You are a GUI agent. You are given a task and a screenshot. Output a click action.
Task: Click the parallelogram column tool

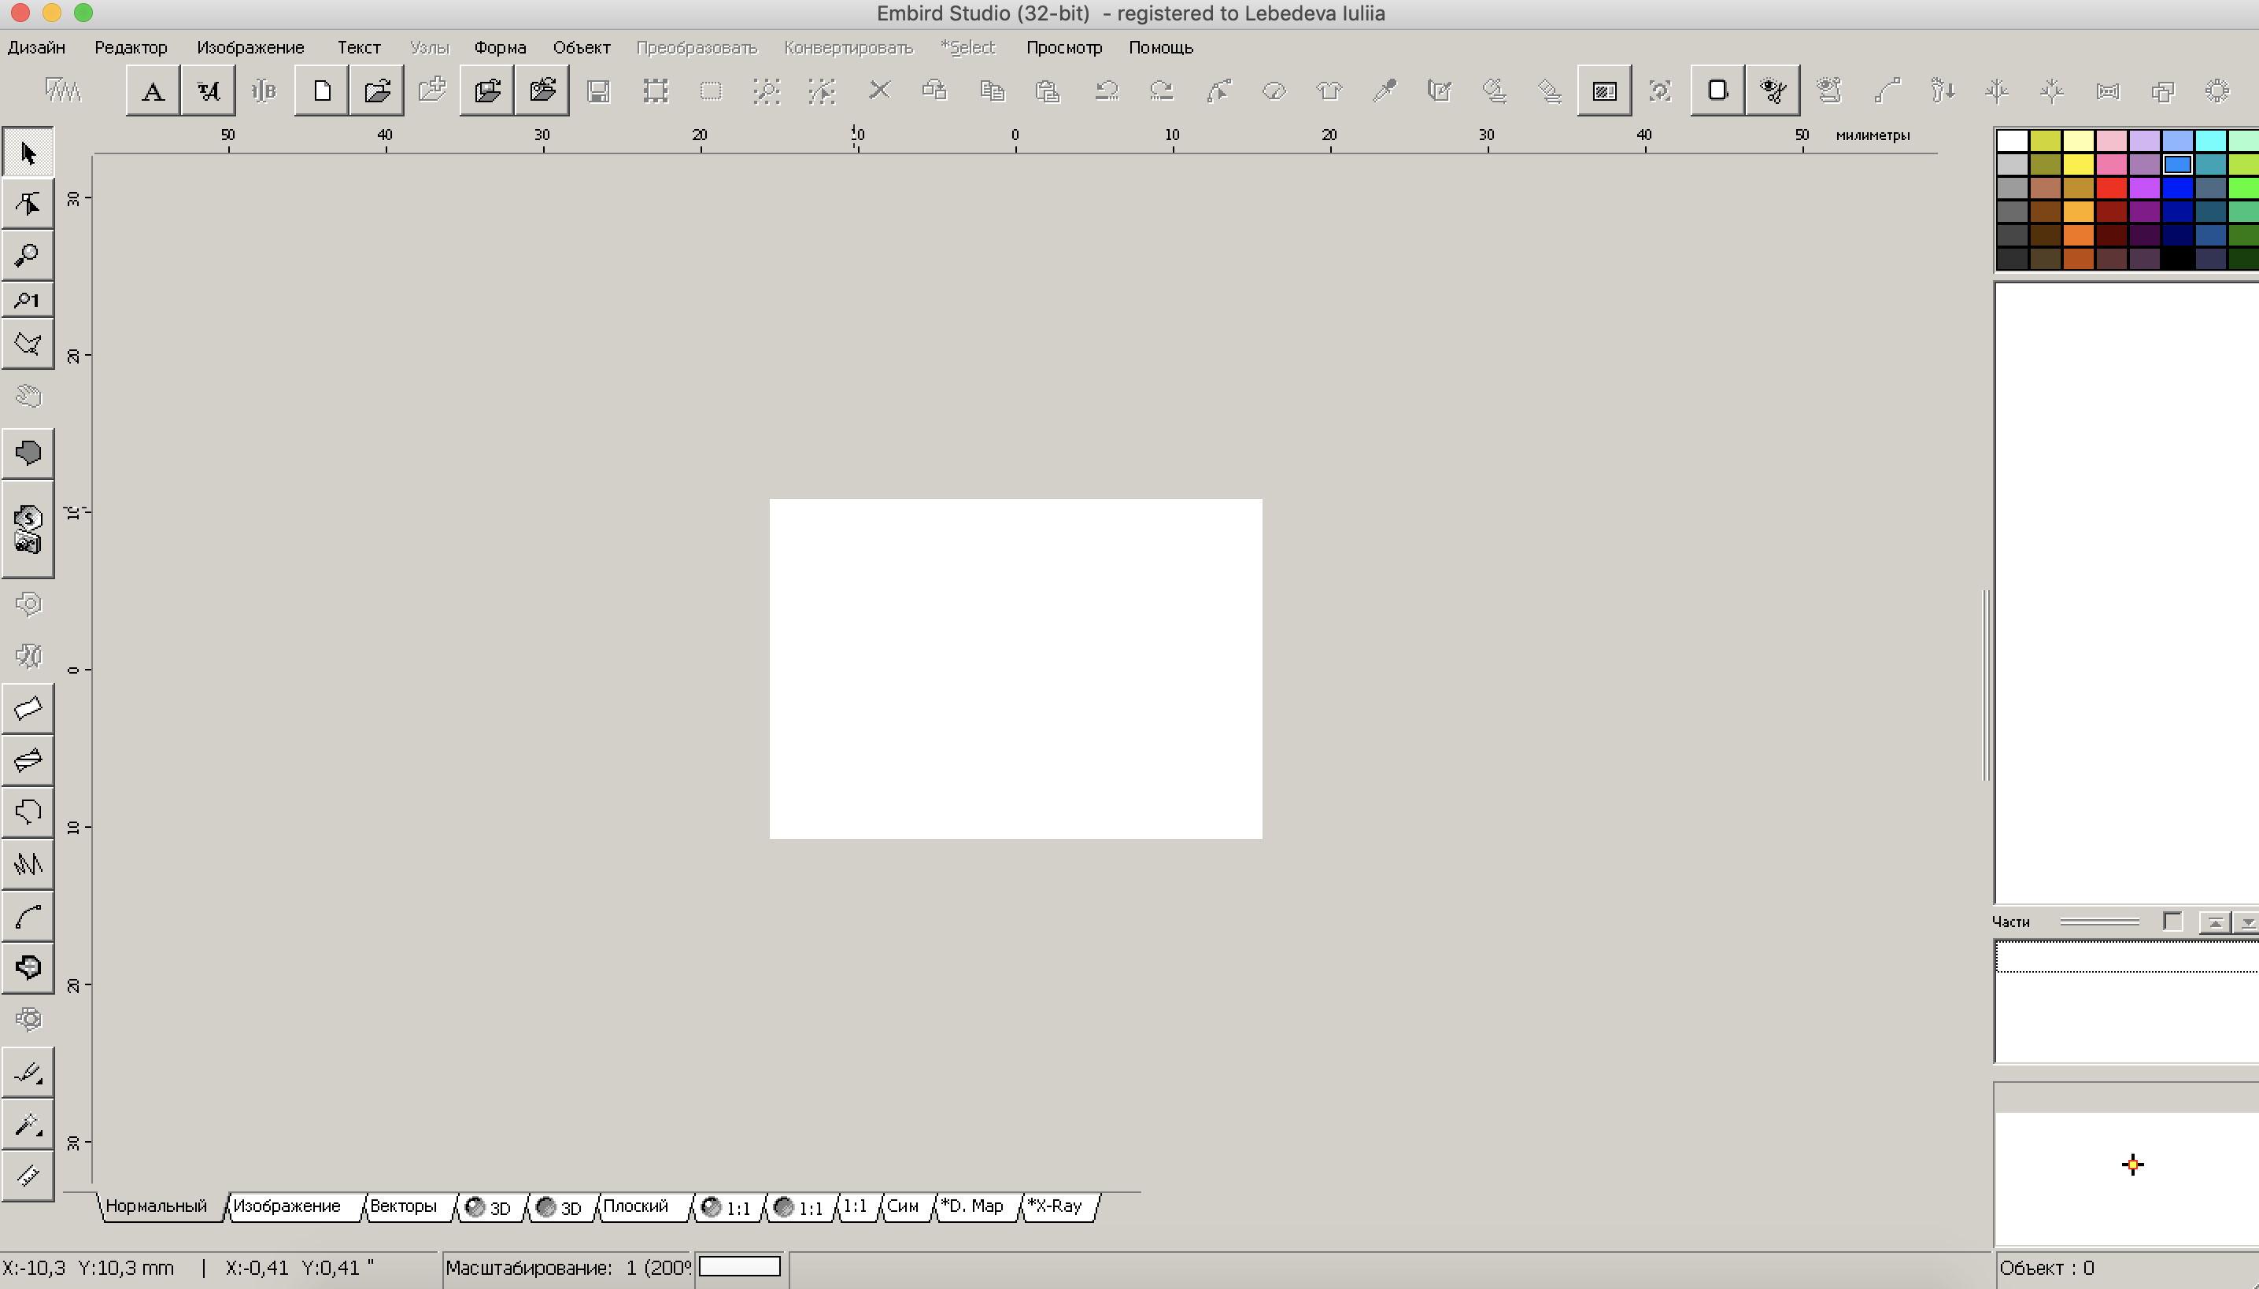28,708
